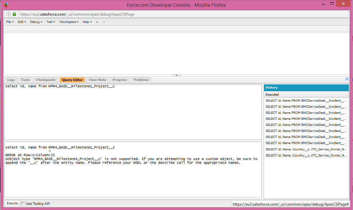Viewport: 353px width, 210px height.
Task: Click the green padlock security icon
Action: (x=14, y=14)
